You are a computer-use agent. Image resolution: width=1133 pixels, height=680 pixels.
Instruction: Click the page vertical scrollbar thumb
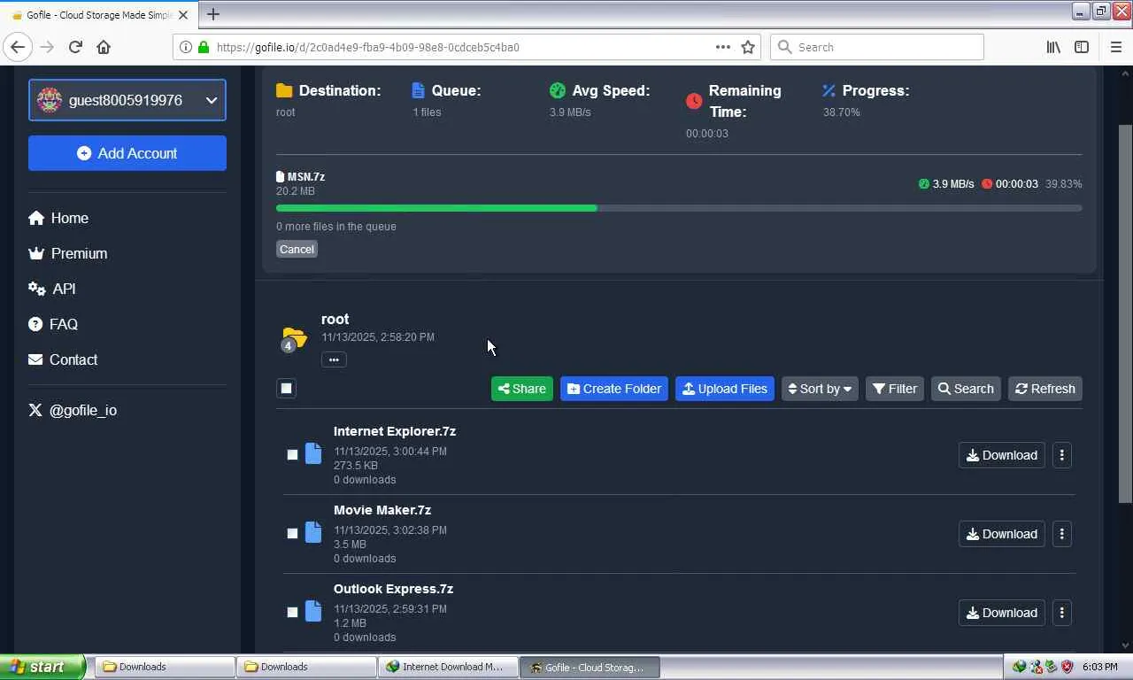(1125, 314)
